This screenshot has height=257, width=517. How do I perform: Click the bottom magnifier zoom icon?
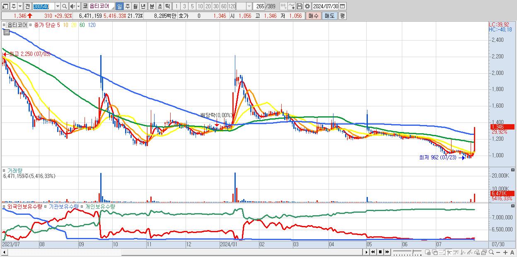tap(491, 252)
